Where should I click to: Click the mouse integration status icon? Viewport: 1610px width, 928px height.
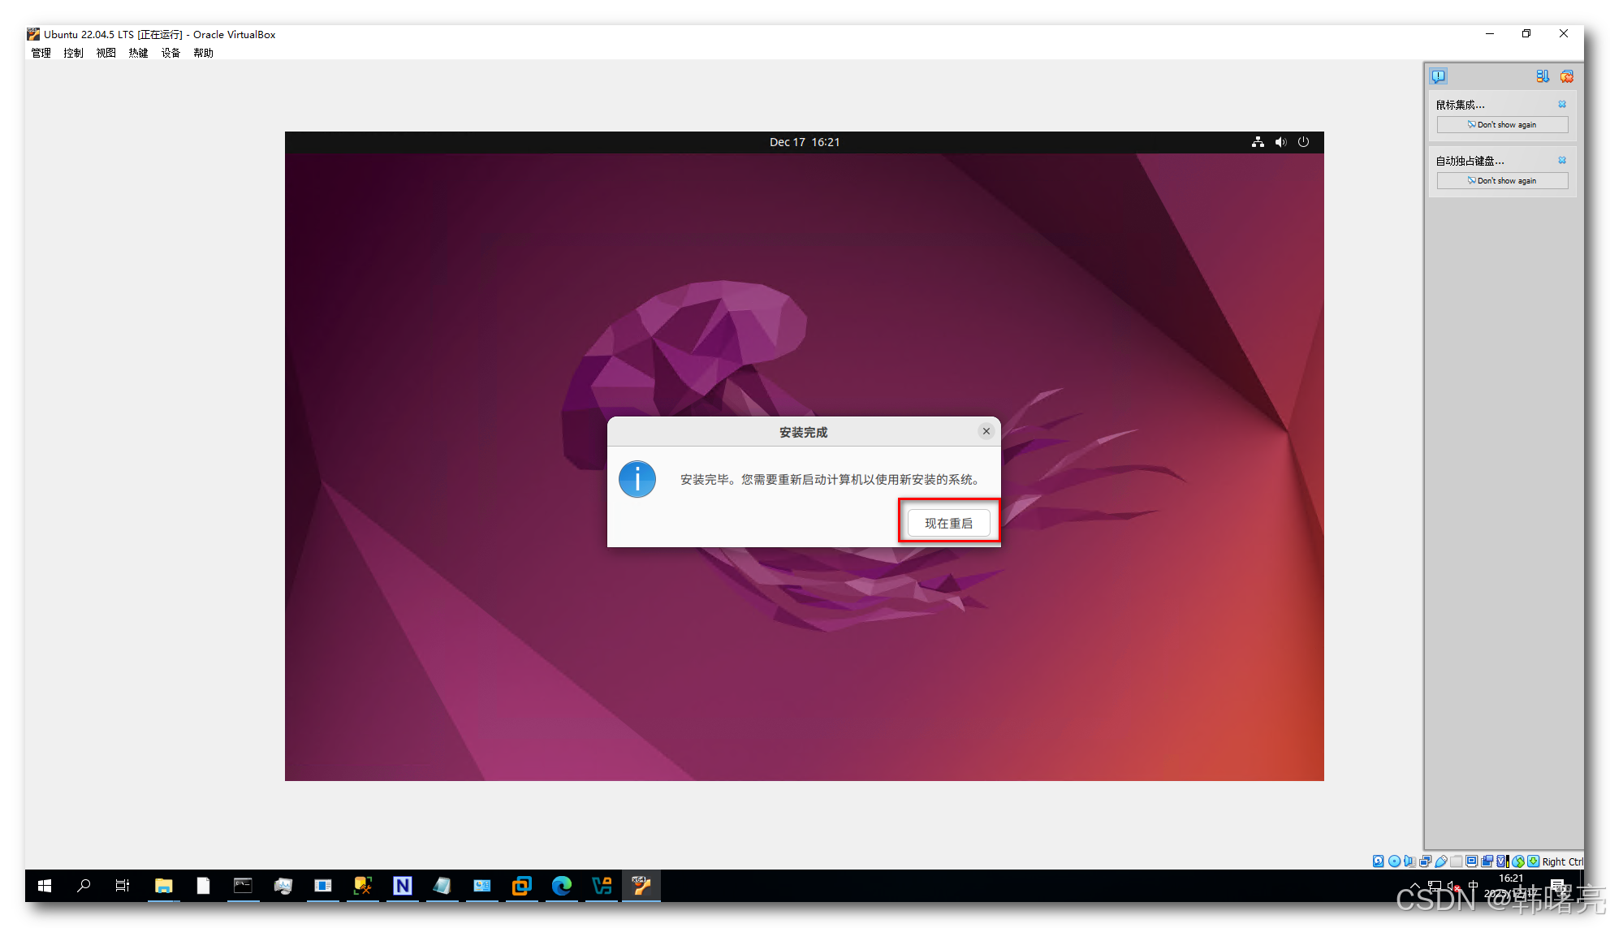click(x=1518, y=861)
